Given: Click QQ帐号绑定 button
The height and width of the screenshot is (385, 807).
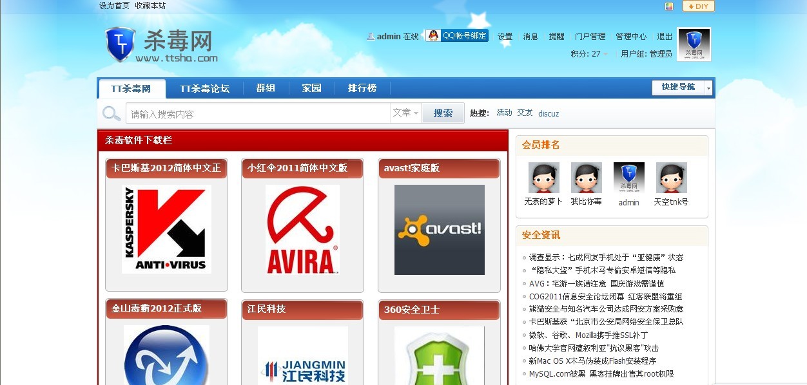Looking at the screenshot, I should 457,36.
